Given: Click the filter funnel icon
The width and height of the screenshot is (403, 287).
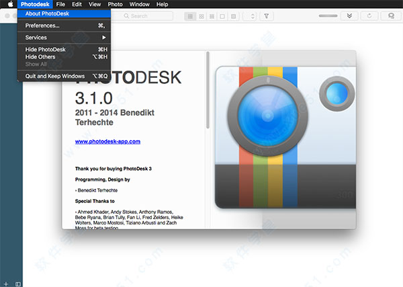Looking at the screenshot, I should (267, 16).
